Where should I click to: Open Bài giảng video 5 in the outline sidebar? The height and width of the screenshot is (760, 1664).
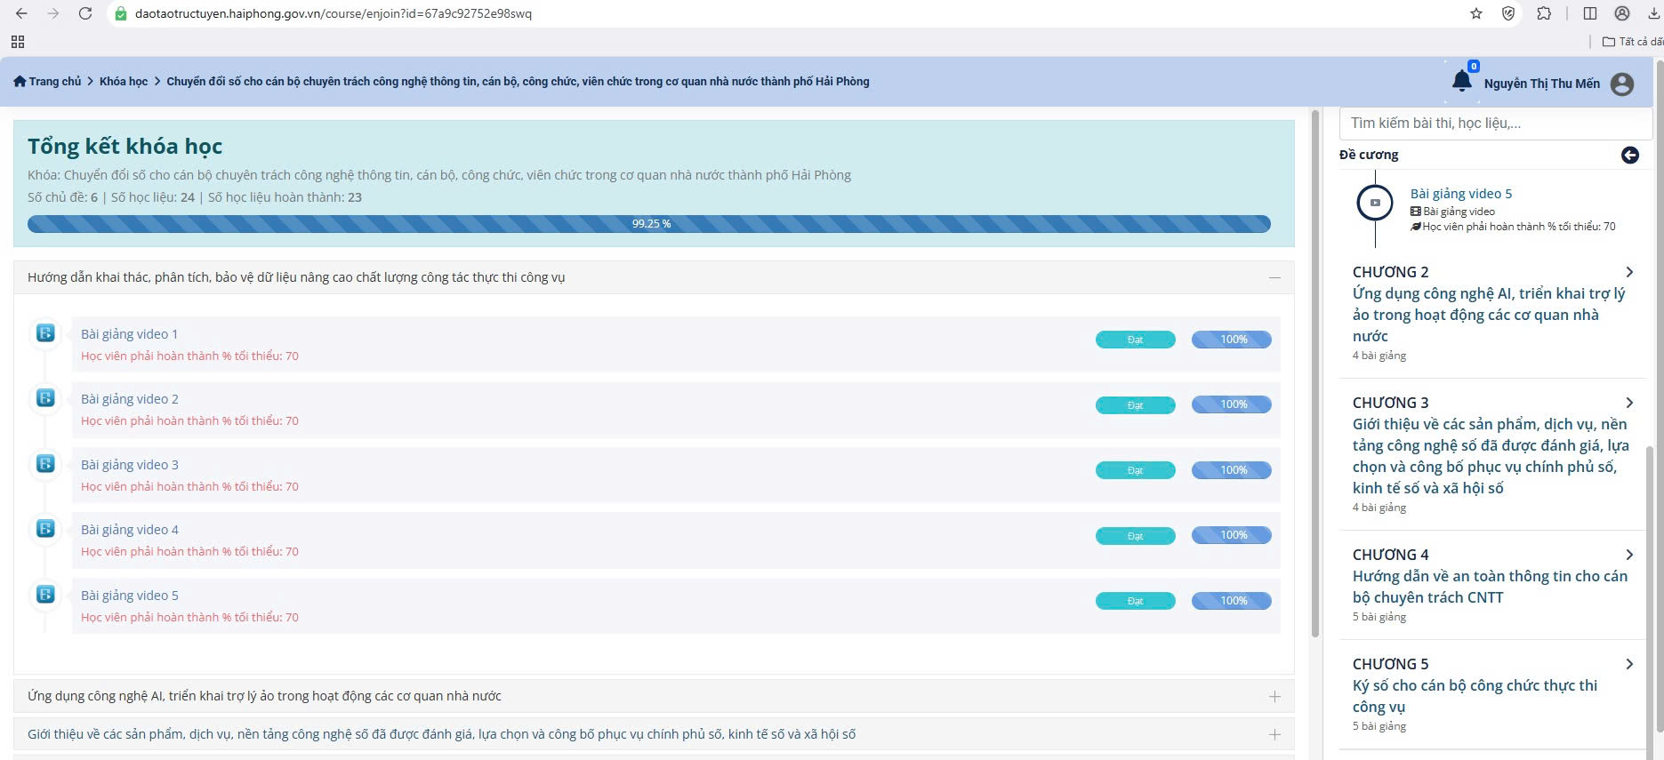1460,194
